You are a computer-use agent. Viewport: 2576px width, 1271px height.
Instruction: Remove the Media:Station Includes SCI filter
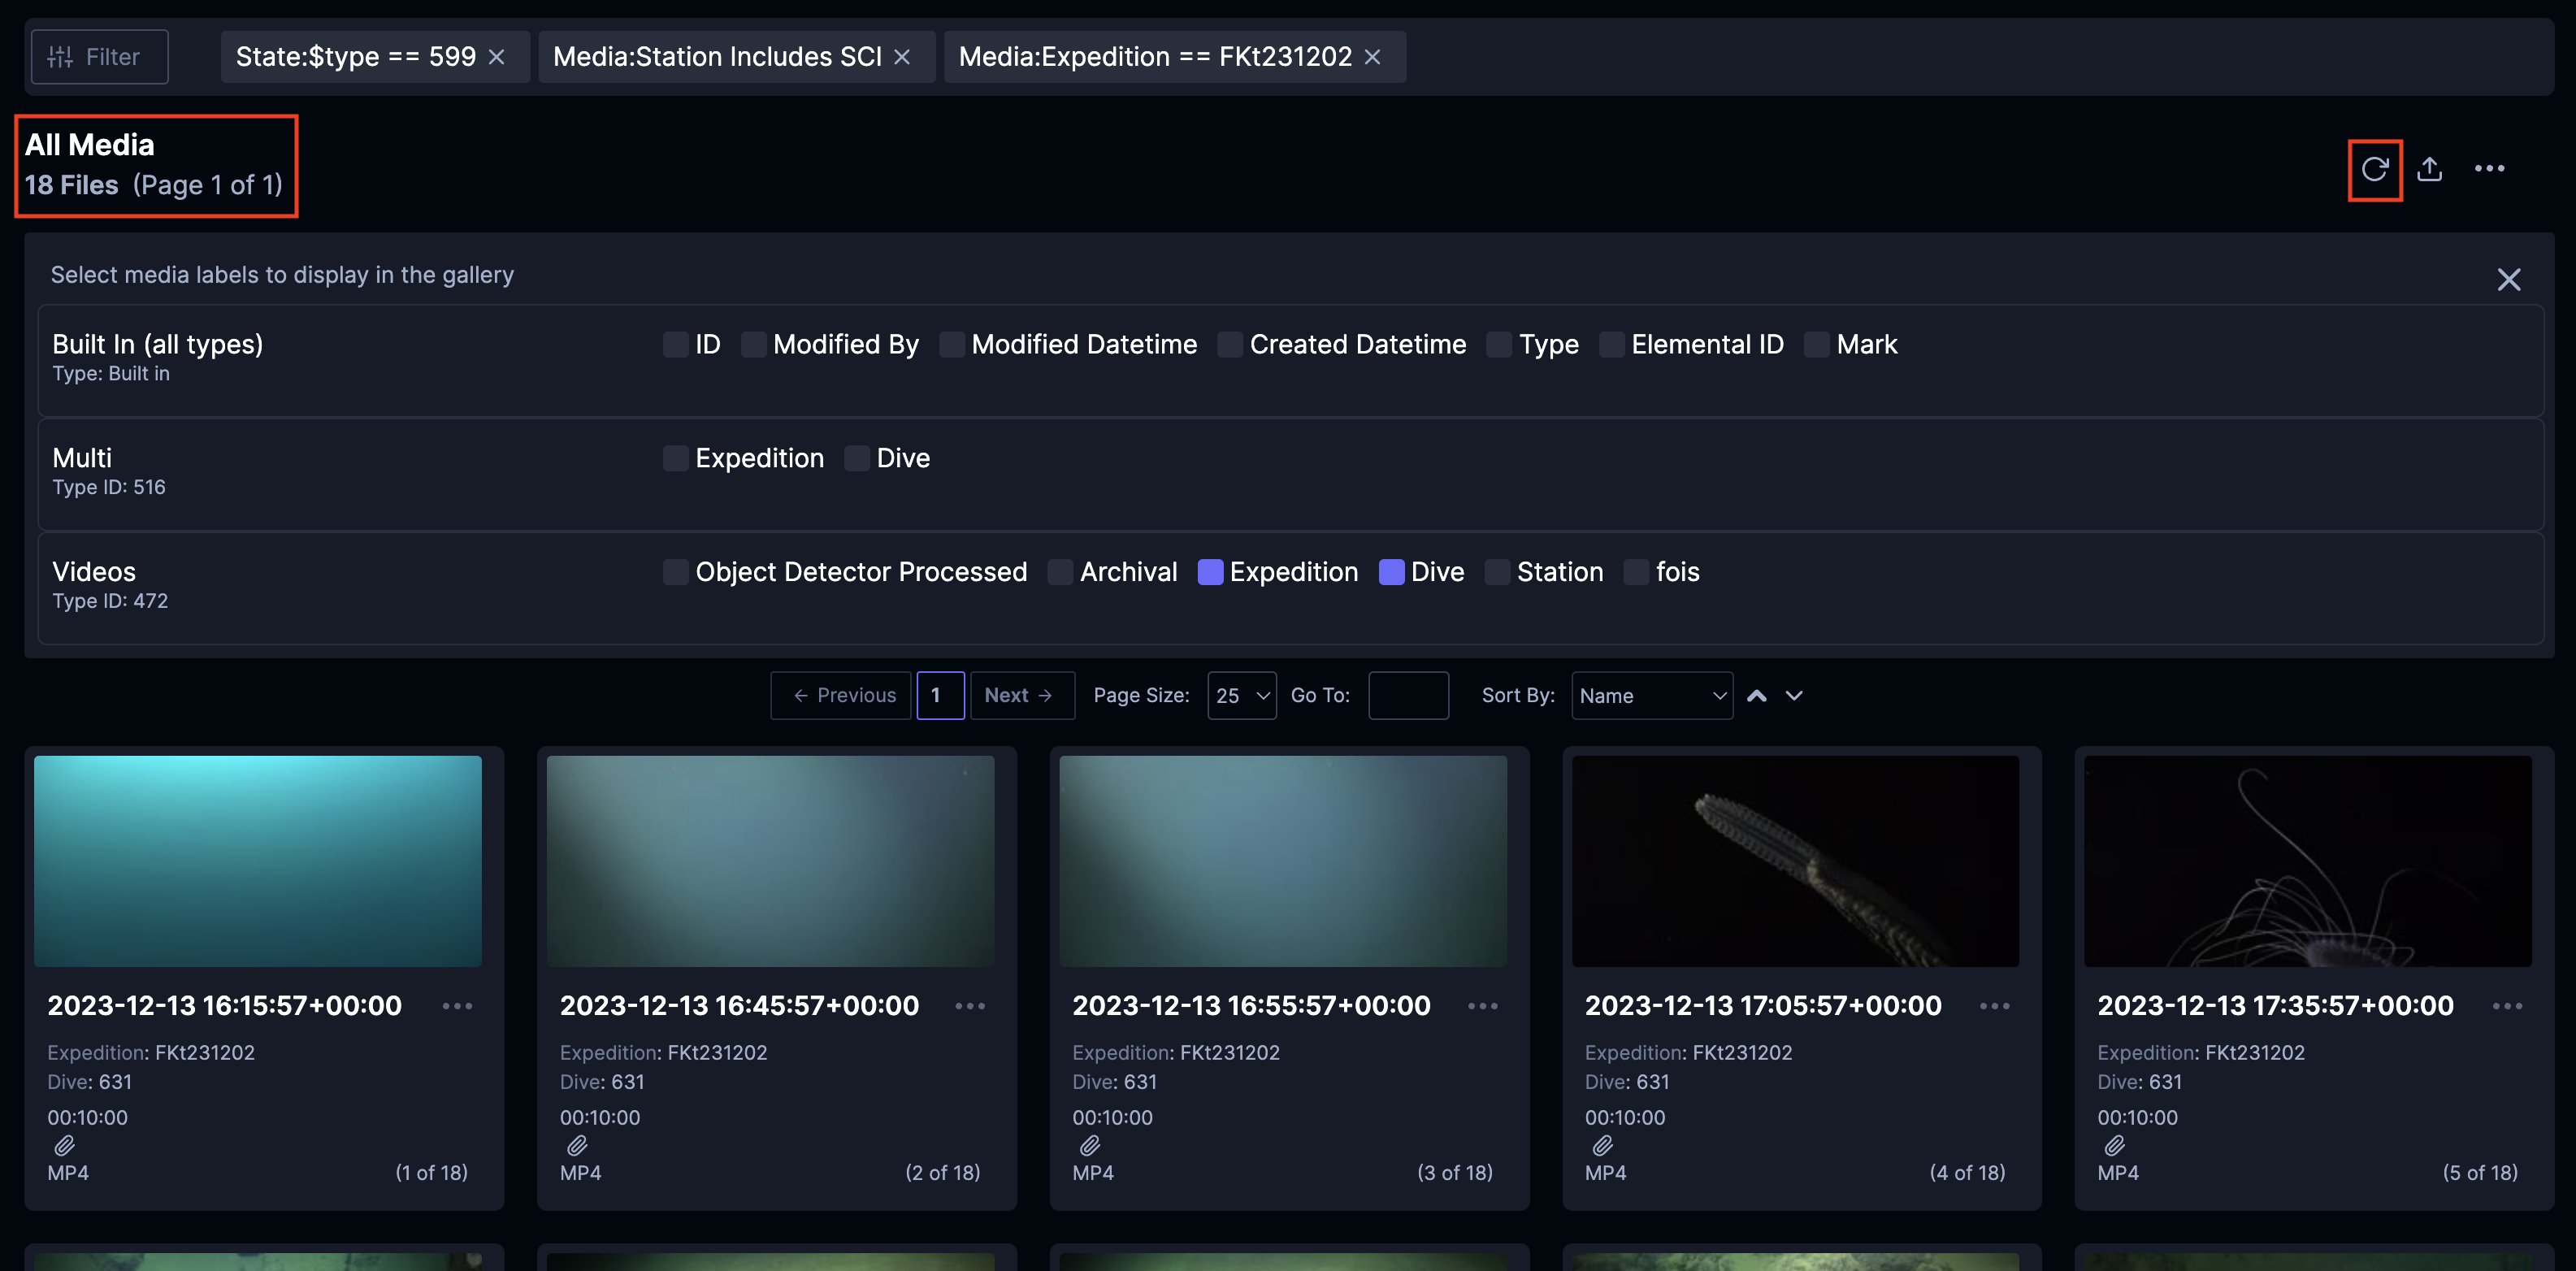(x=902, y=57)
